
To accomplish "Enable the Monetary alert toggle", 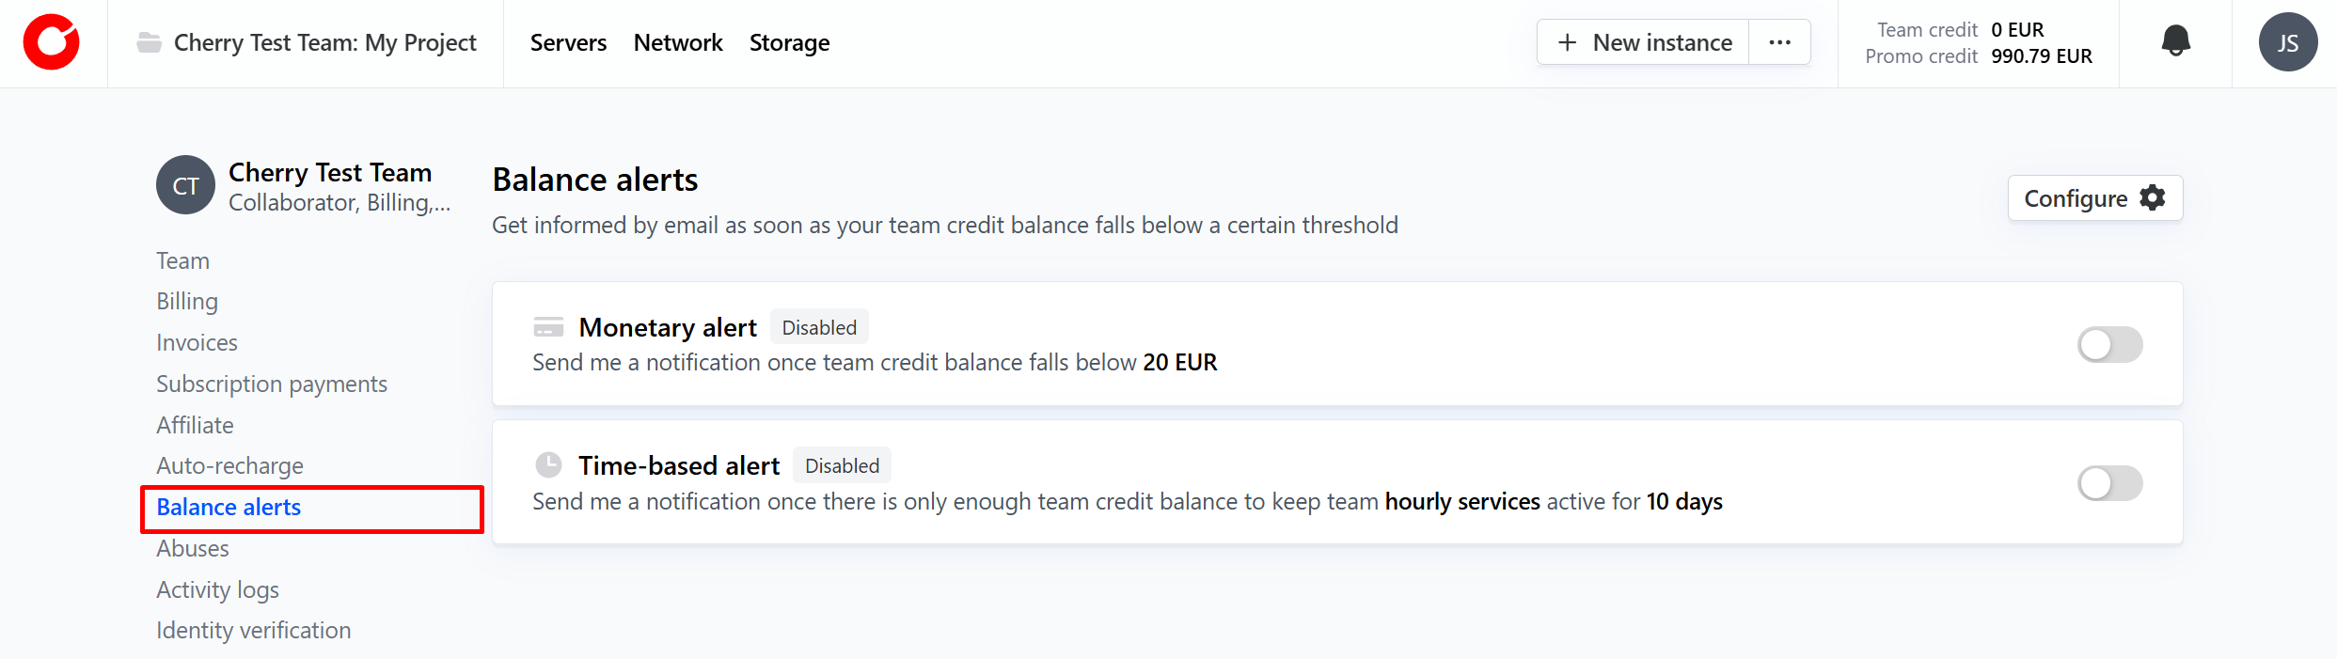I will point(2109,344).
